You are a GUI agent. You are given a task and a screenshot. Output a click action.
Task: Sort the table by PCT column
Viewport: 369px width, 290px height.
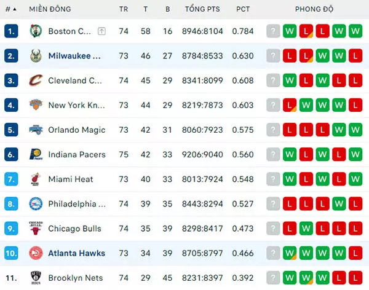click(243, 9)
